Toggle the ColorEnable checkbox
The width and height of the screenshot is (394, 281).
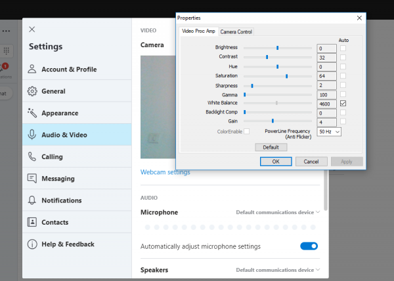click(x=247, y=132)
